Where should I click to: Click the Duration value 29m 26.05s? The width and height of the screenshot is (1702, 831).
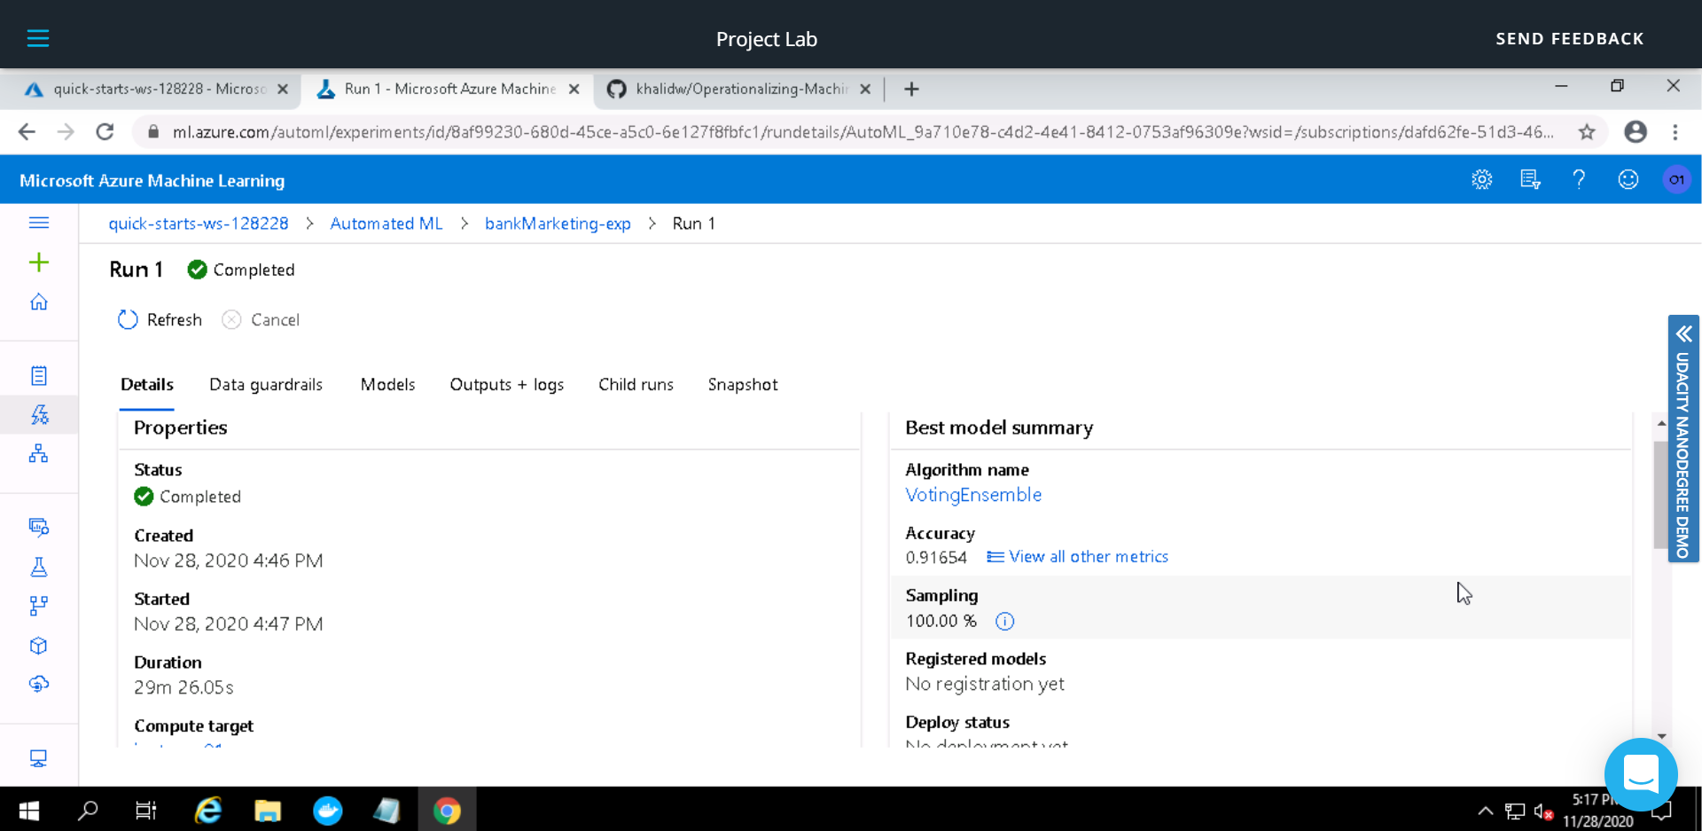click(184, 687)
